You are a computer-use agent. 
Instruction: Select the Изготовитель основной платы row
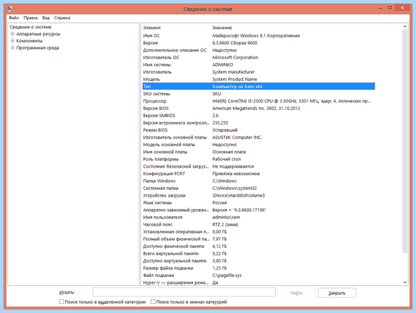[x=259, y=137]
